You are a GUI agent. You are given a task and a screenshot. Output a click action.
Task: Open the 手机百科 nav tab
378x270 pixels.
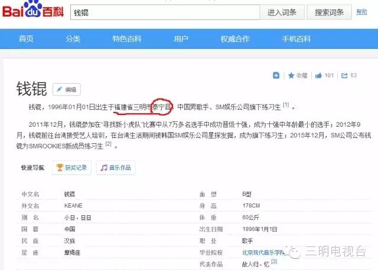[296, 39]
